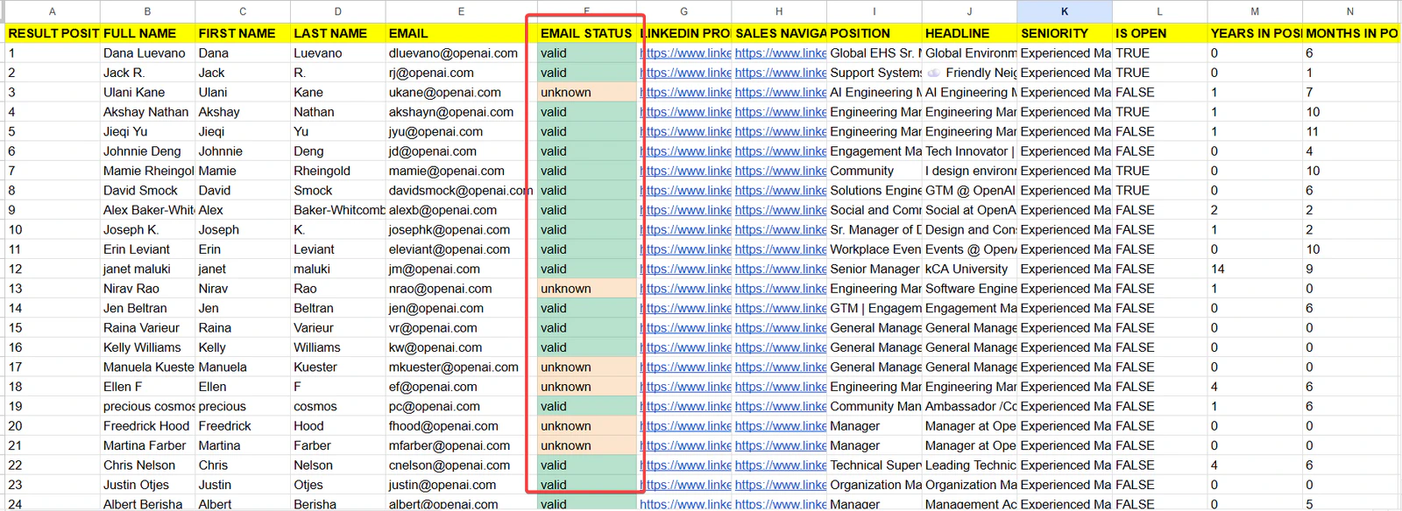Click full name cell Raina Varieur
The height and width of the screenshot is (511, 1402).
tap(147, 328)
